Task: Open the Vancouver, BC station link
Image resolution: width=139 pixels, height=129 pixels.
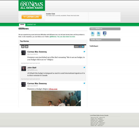Action: point(98,118)
